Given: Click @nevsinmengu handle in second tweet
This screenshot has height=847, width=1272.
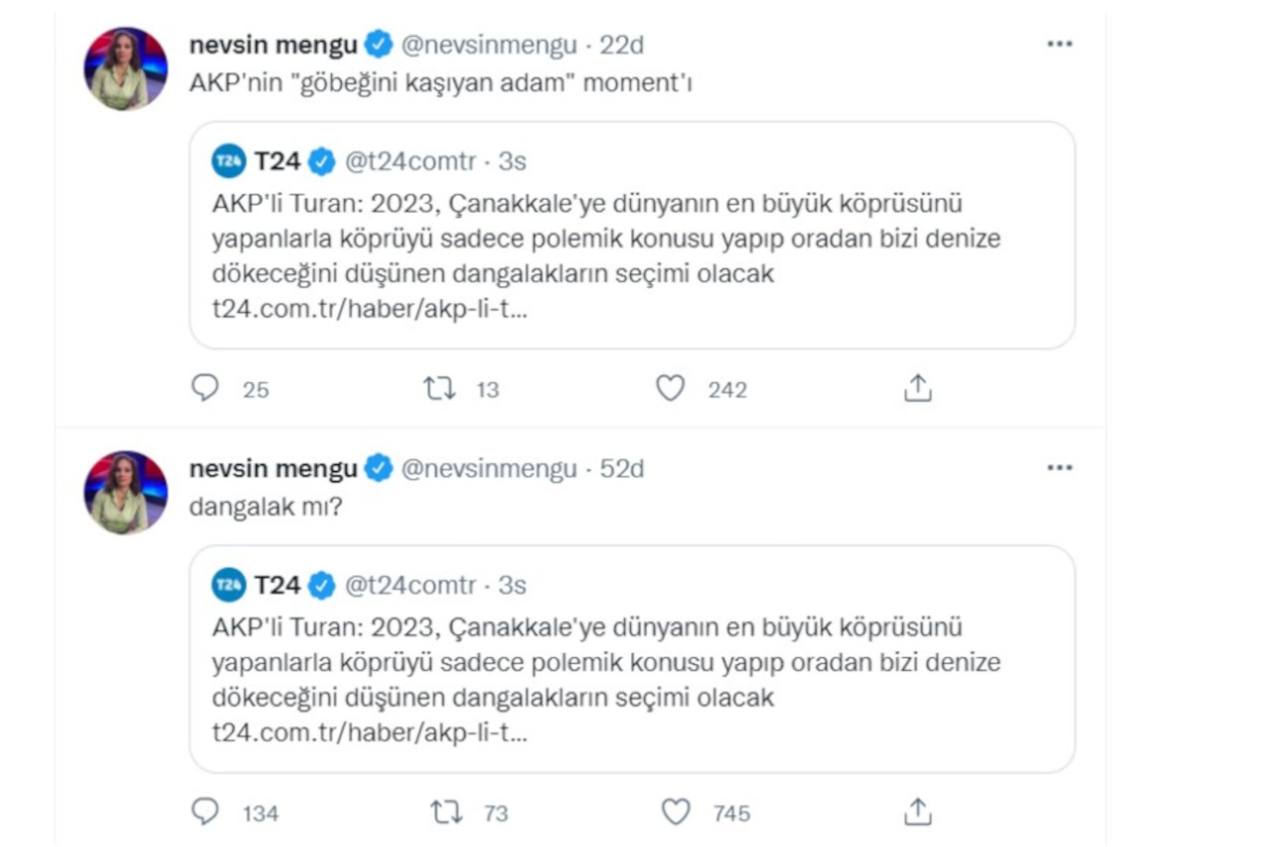Looking at the screenshot, I should [488, 469].
